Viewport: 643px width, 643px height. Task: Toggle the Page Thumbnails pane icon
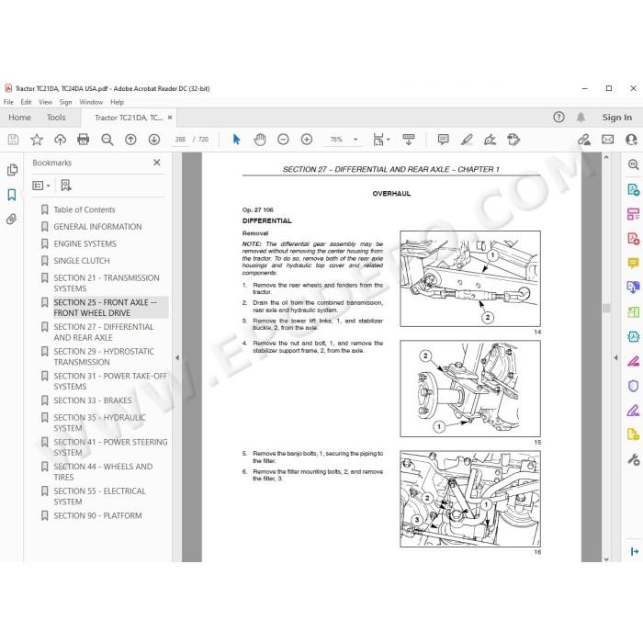tap(12, 170)
